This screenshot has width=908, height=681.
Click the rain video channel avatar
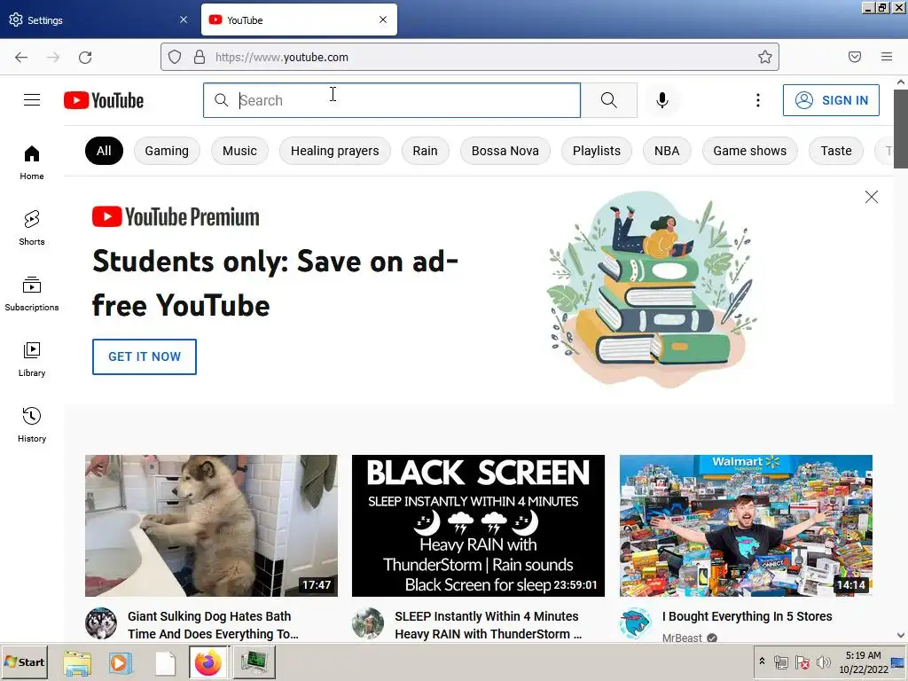coord(368,623)
